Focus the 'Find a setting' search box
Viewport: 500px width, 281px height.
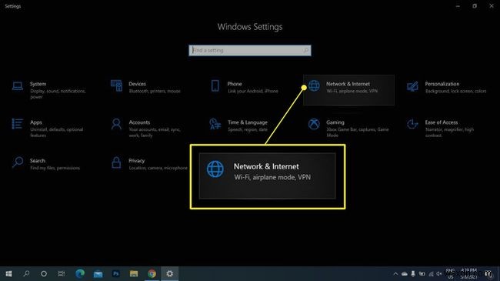tap(250, 51)
